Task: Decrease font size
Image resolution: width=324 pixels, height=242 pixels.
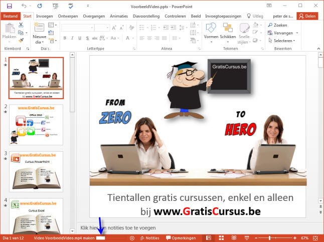Action: [x=122, y=28]
